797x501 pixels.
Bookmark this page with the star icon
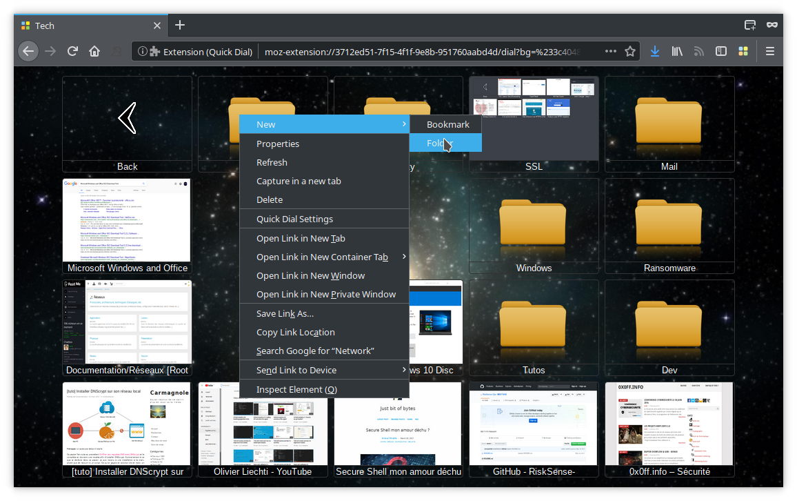[629, 51]
